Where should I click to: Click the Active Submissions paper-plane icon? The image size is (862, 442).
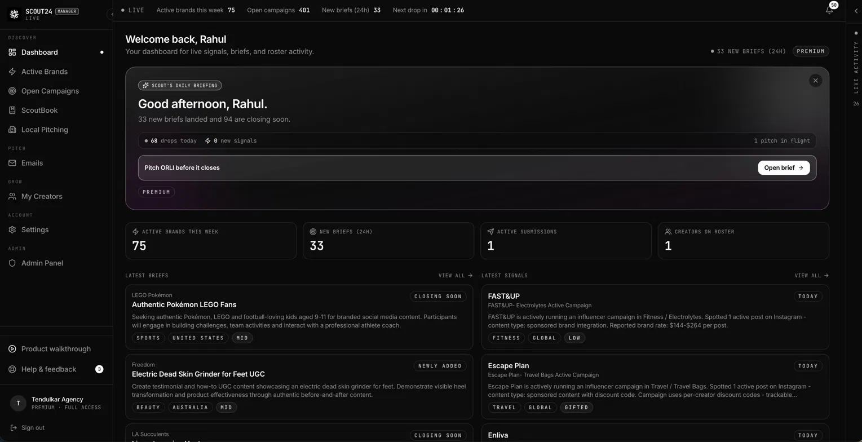point(490,232)
